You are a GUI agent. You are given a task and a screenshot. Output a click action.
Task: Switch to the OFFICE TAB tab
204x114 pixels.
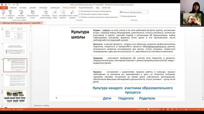click(x=106, y=8)
